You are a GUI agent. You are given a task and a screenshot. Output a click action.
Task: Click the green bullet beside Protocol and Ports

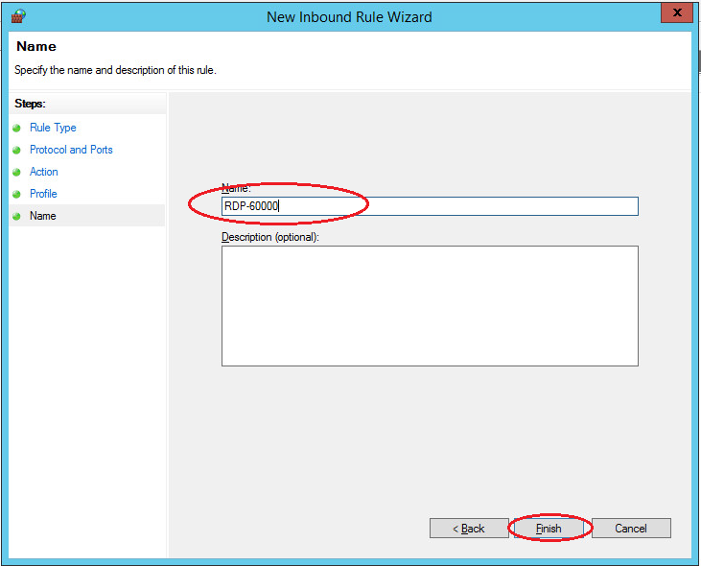[17, 151]
